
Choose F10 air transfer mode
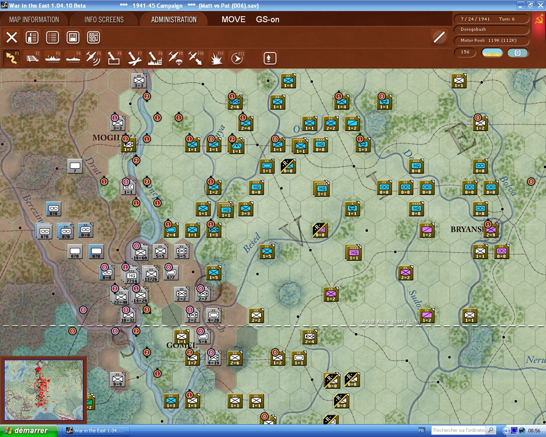coord(195,58)
